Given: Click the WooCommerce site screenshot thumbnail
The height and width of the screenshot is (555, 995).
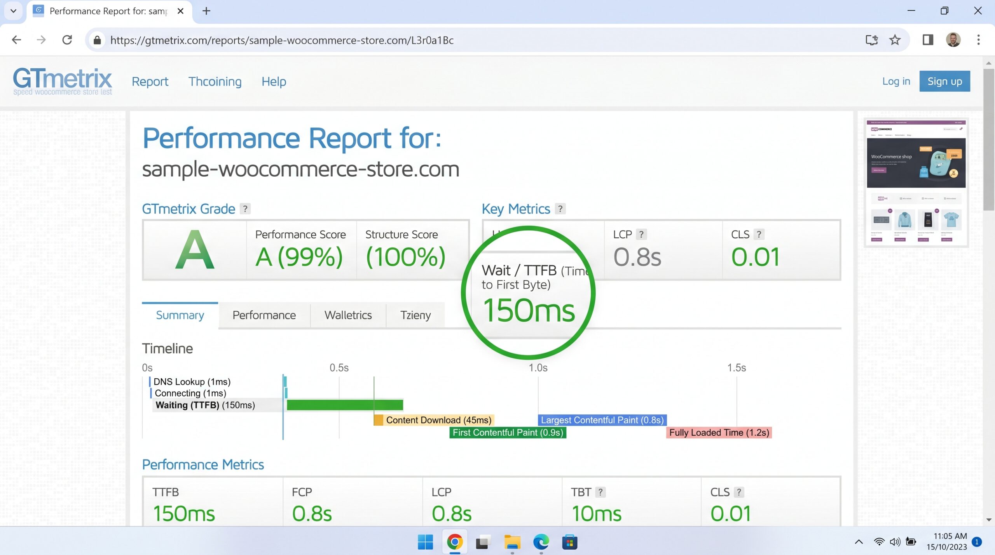Looking at the screenshot, I should pos(916,182).
